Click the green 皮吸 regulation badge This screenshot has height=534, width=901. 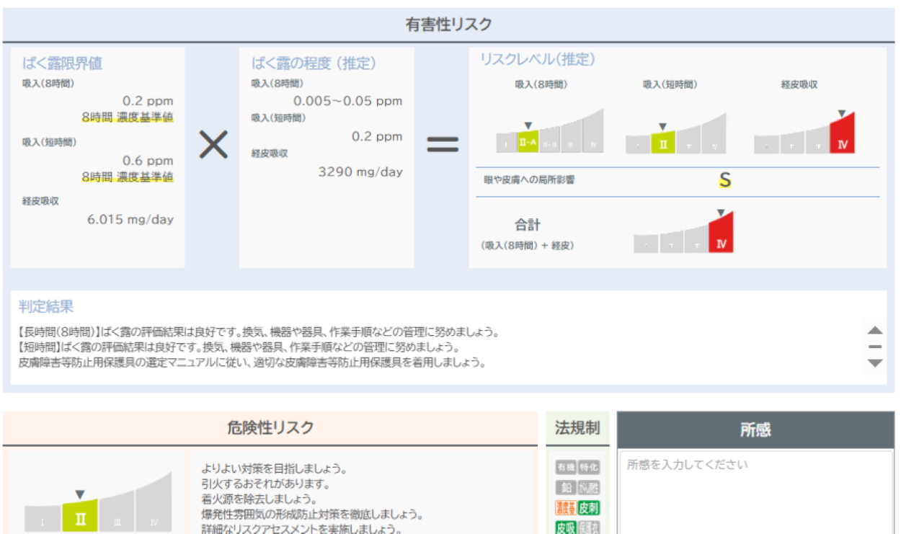[x=566, y=528]
